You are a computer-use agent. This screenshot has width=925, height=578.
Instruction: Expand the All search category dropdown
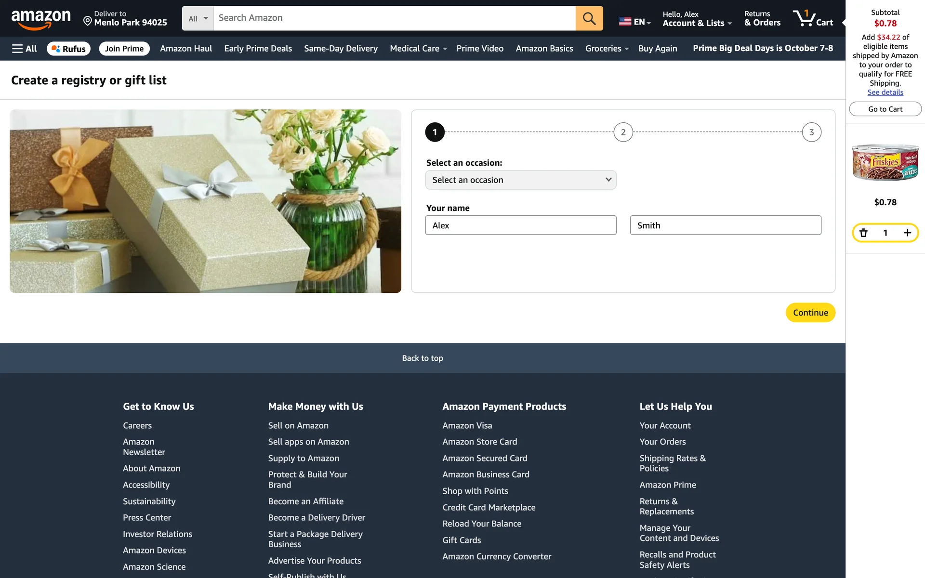click(198, 18)
